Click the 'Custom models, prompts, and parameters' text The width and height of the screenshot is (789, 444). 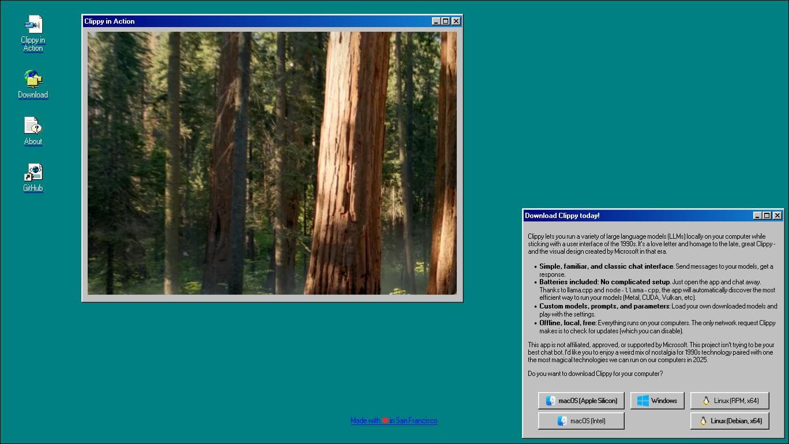click(604, 307)
